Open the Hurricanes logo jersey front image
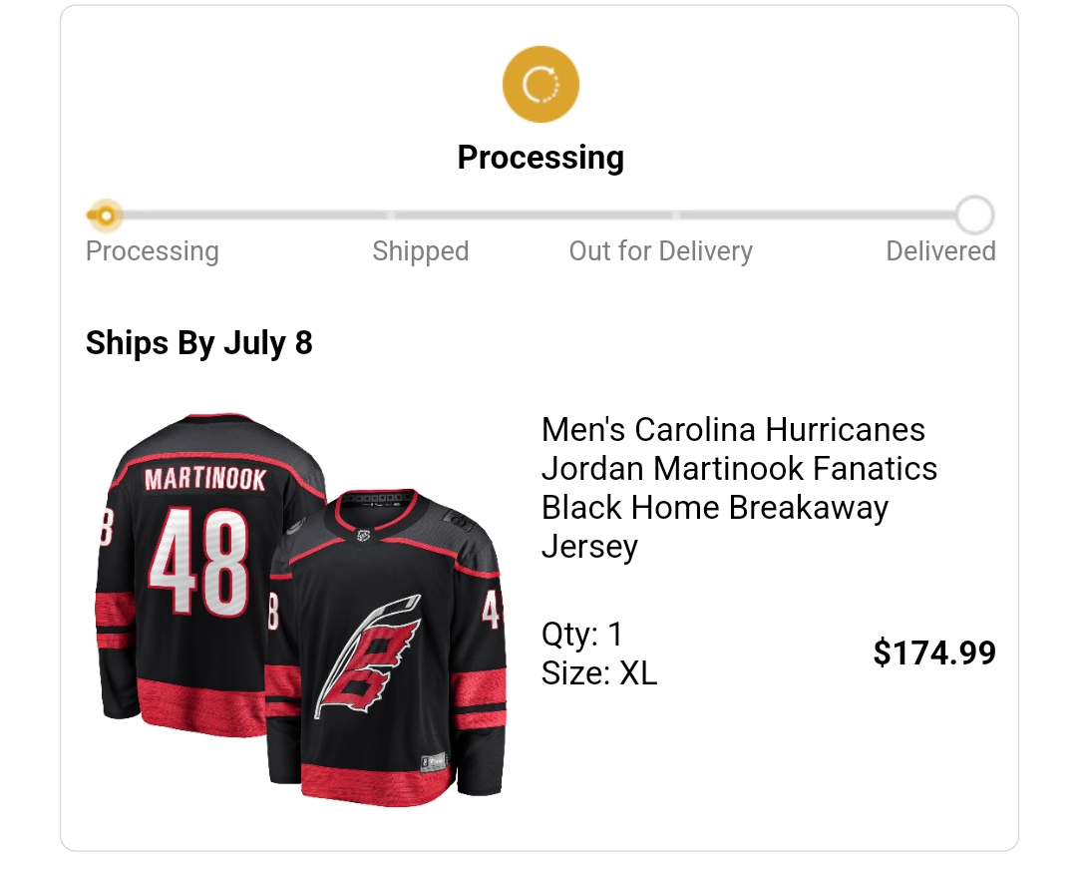This screenshot has width=1077, height=871. [x=389, y=649]
